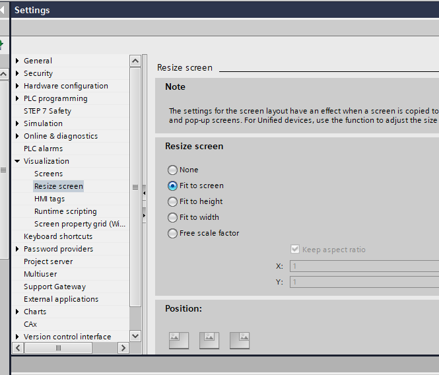The image size is (439, 375).
Task: Click the tree scrollbar down arrow
Action: 135,336
